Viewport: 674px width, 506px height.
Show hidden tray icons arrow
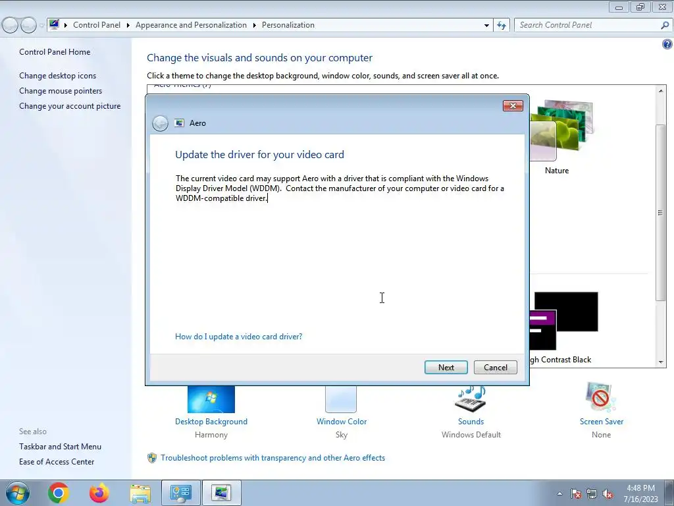pyautogui.click(x=559, y=493)
